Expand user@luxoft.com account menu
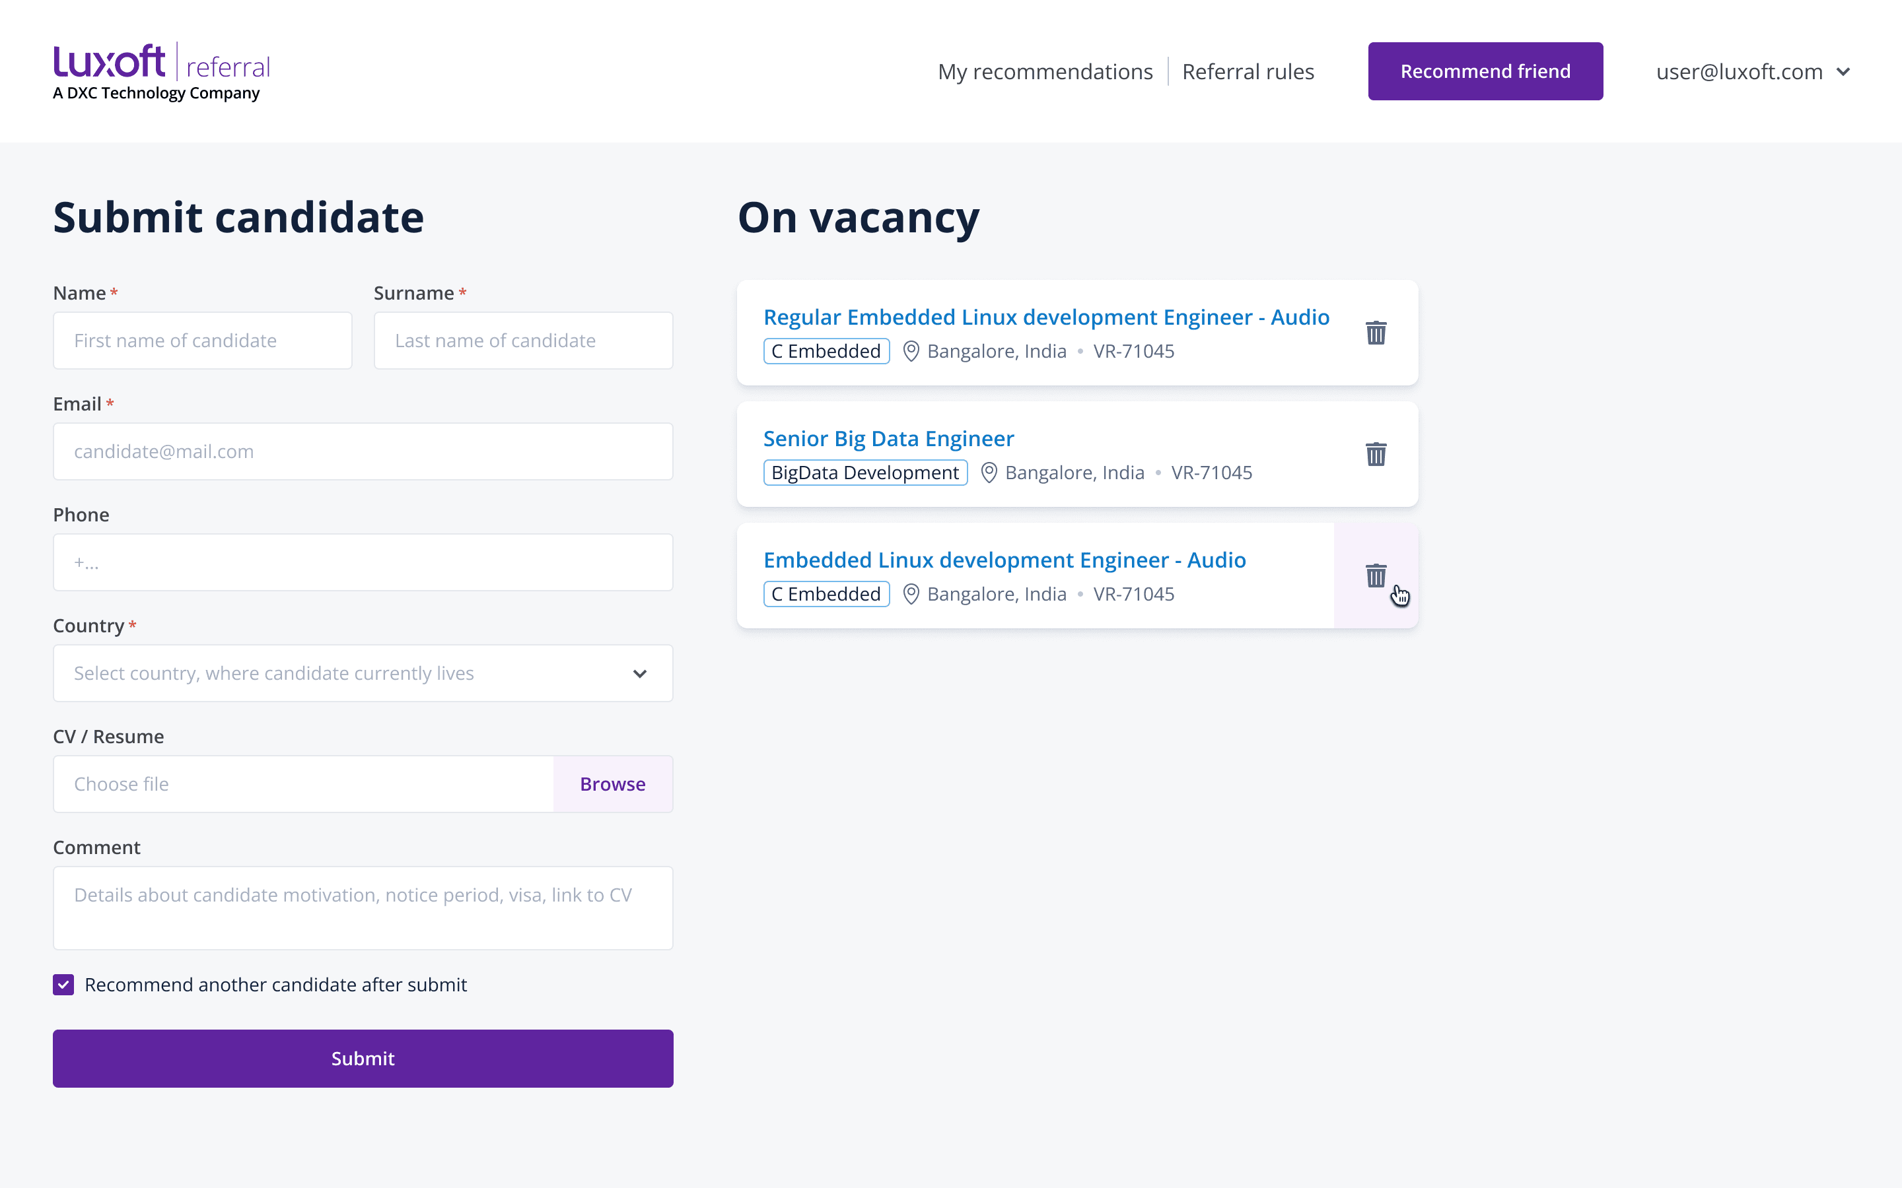The image size is (1902, 1188). 1753,71
